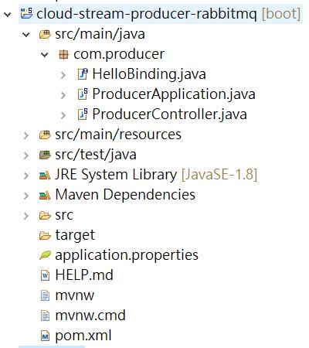The width and height of the screenshot is (309, 348).
Task: Click the ProducerApplication.java class icon
Action: click(x=83, y=94)
